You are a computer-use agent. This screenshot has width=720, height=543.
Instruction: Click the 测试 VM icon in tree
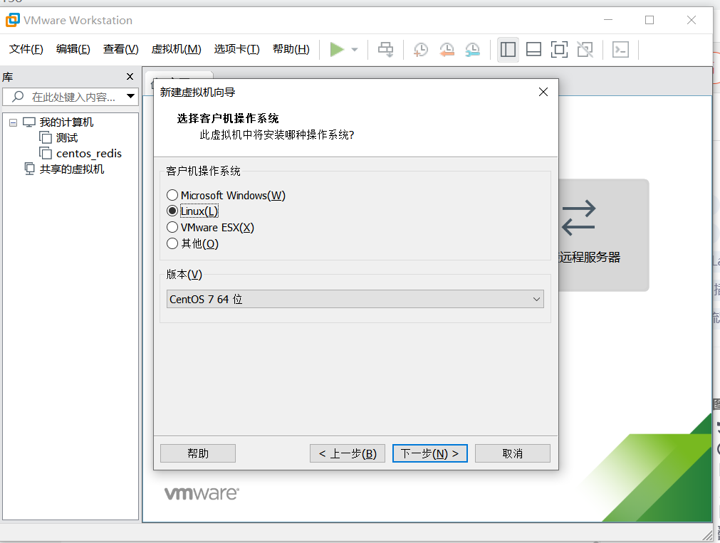tap(46, 137)
